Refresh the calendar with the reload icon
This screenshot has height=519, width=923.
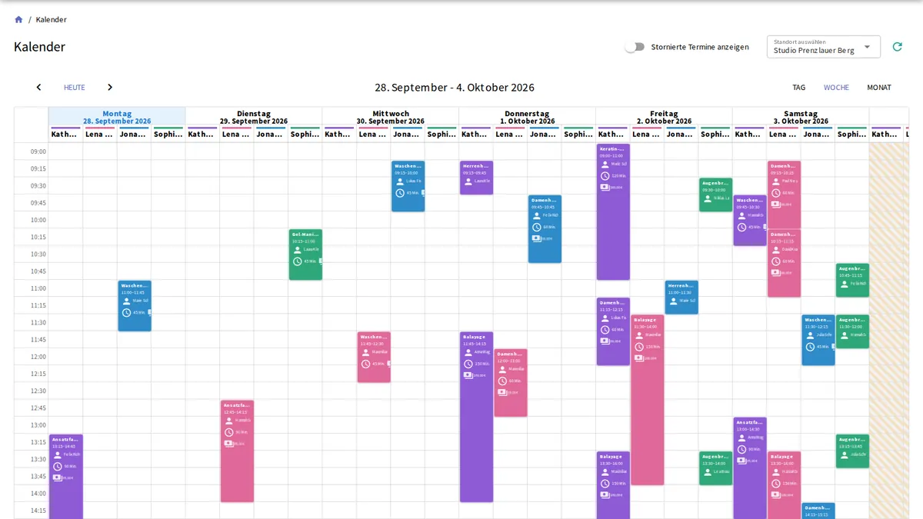pyautogui.click(x=897, y=47)
